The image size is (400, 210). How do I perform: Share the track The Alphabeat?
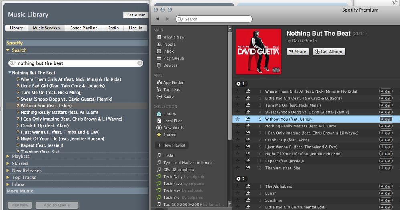pyautogui.click(x=248, y=186)
